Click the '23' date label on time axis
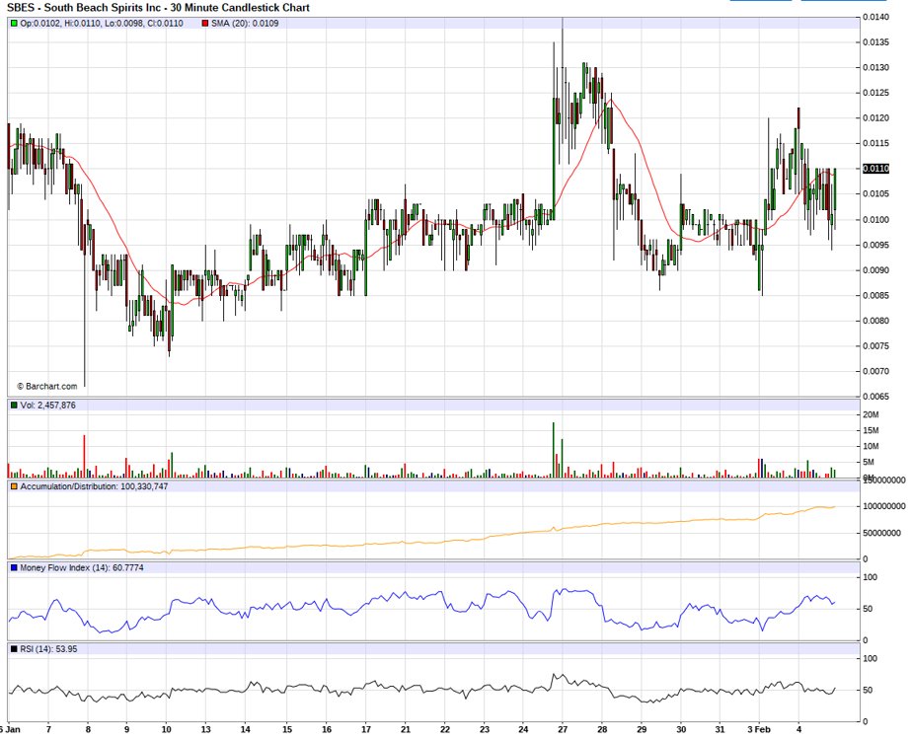Screen dimensions: 911x740 (485, 729)
